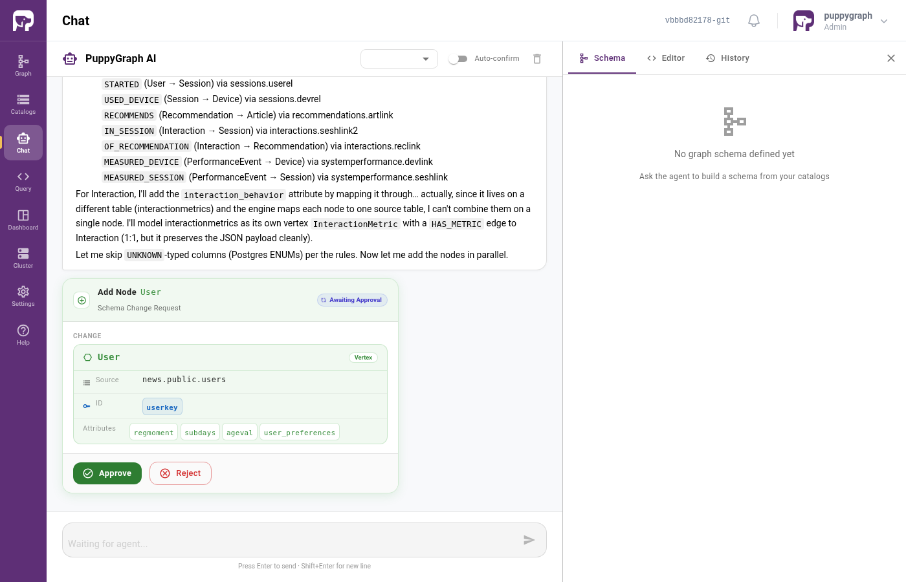This screenshot has width=906, height=582.
Task: Open Settings gear in sidebar
Action: [23, 296]
